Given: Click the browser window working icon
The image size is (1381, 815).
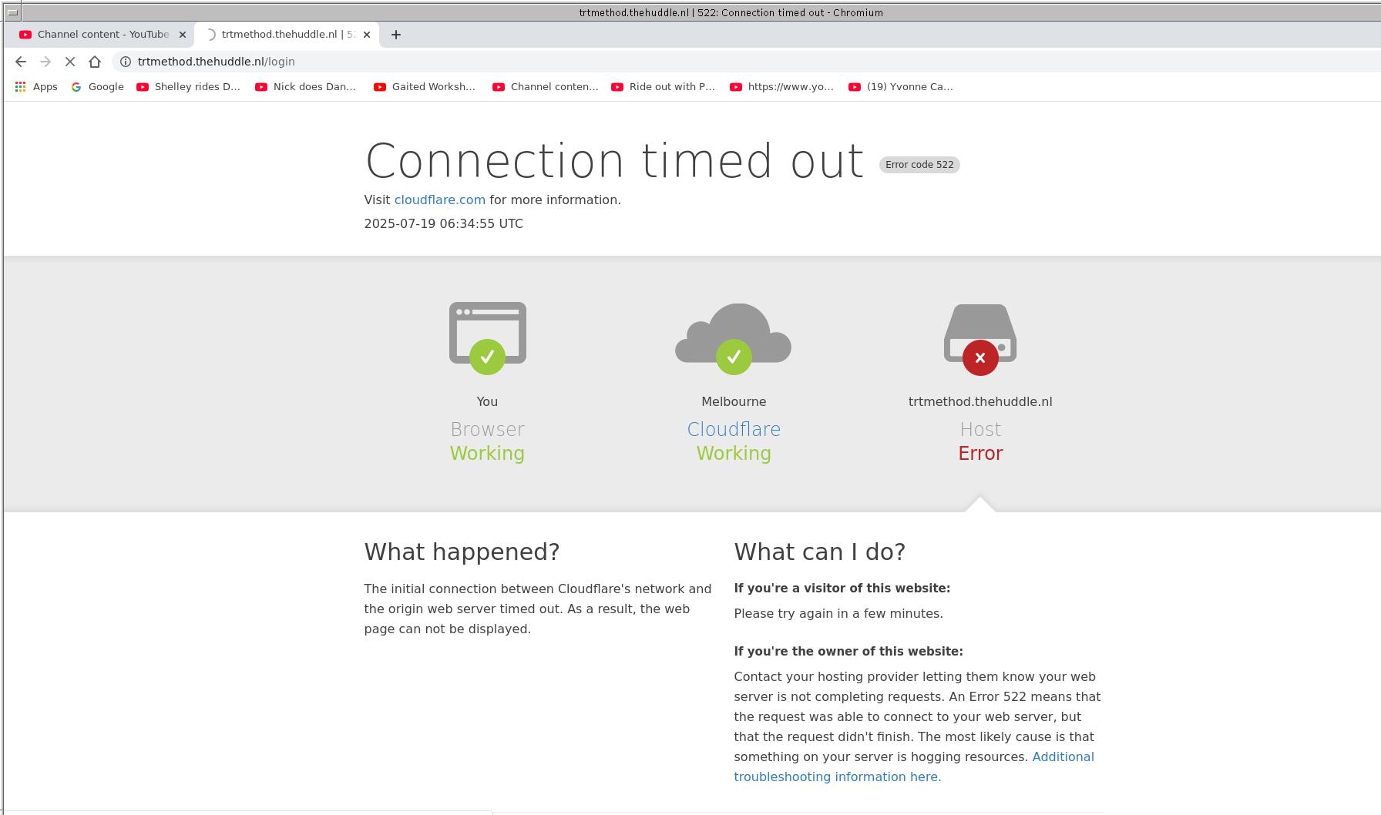Looking at the screenshot, I should point(487,338).
